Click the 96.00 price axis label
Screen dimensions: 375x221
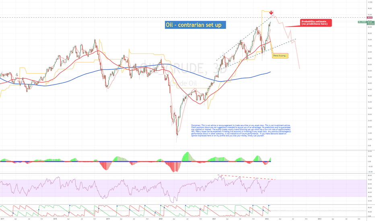click(370, 8)
